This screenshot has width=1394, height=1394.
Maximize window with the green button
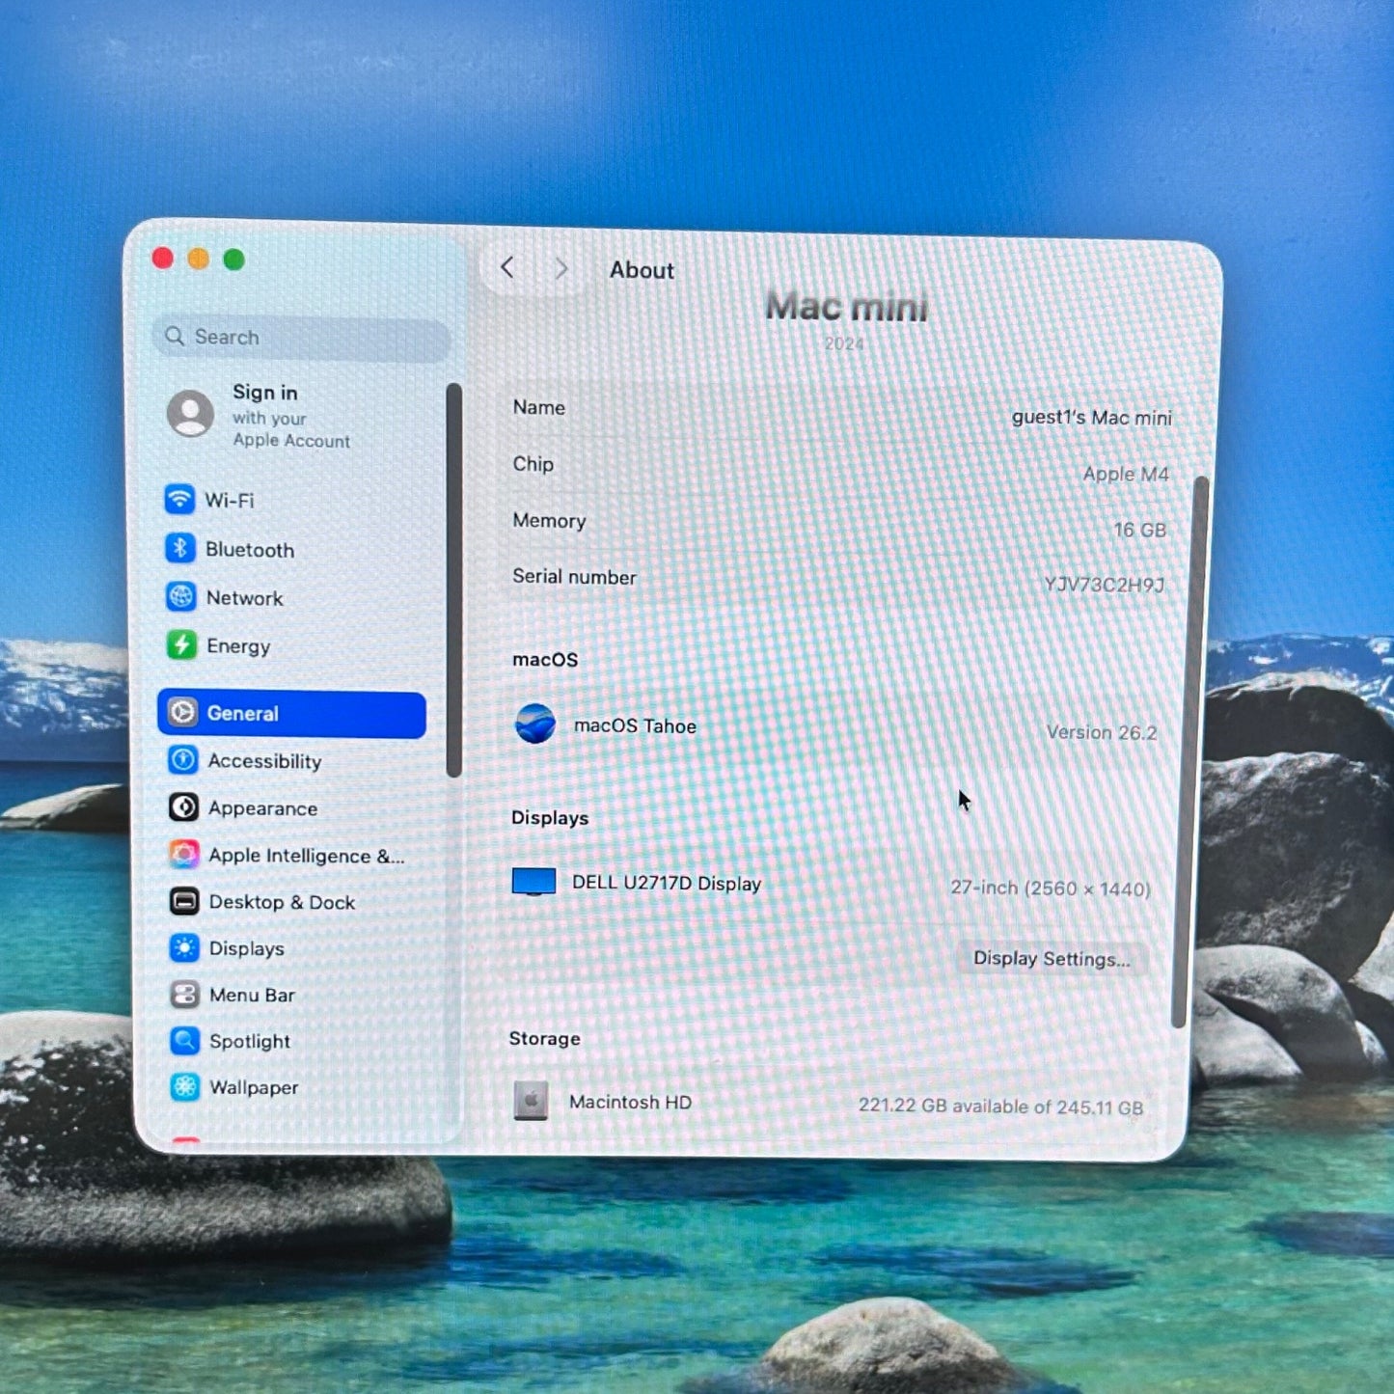234,260
